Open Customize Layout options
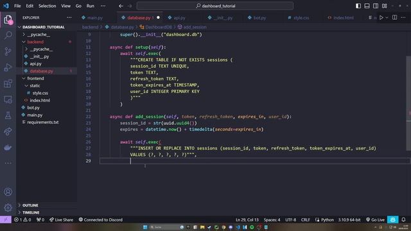 [384, 6]
